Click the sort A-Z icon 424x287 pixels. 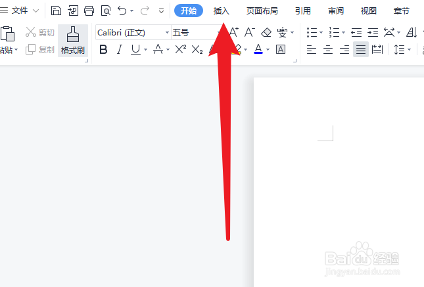[x=412, y=33]
